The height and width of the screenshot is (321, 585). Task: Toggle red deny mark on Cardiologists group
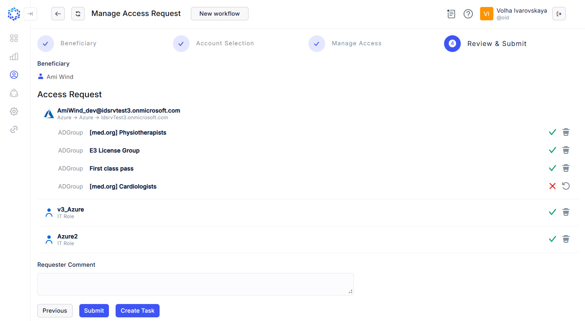pyautogui.click(x=552, y=186)
